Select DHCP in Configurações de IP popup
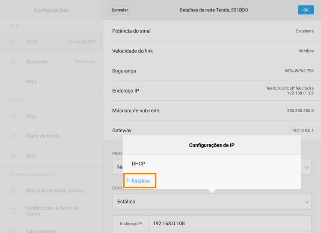321x233 pixels. point(212,164)
